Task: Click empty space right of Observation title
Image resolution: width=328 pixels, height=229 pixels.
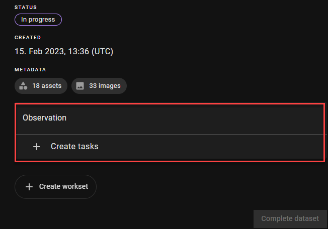Action: (x=201, y=118)
